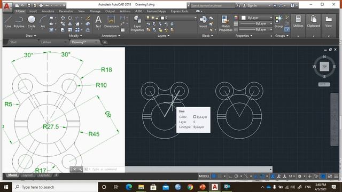The image size is (342, 192).
Task: Click the Plot print icon in quick access
Action: (41, 5)
